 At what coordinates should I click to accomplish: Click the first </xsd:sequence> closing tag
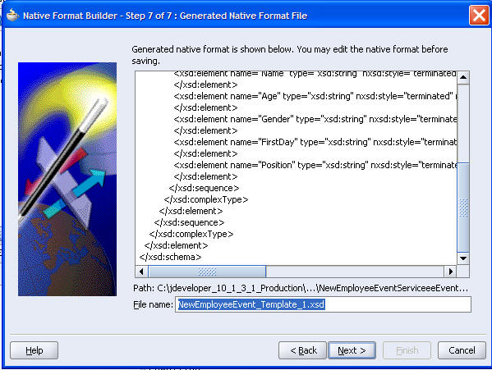pos(204,189)
